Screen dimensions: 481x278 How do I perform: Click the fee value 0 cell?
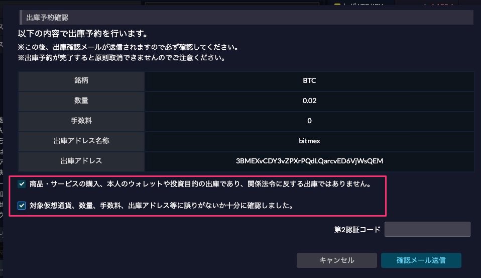pyautogui.click(x=309, y=121)
